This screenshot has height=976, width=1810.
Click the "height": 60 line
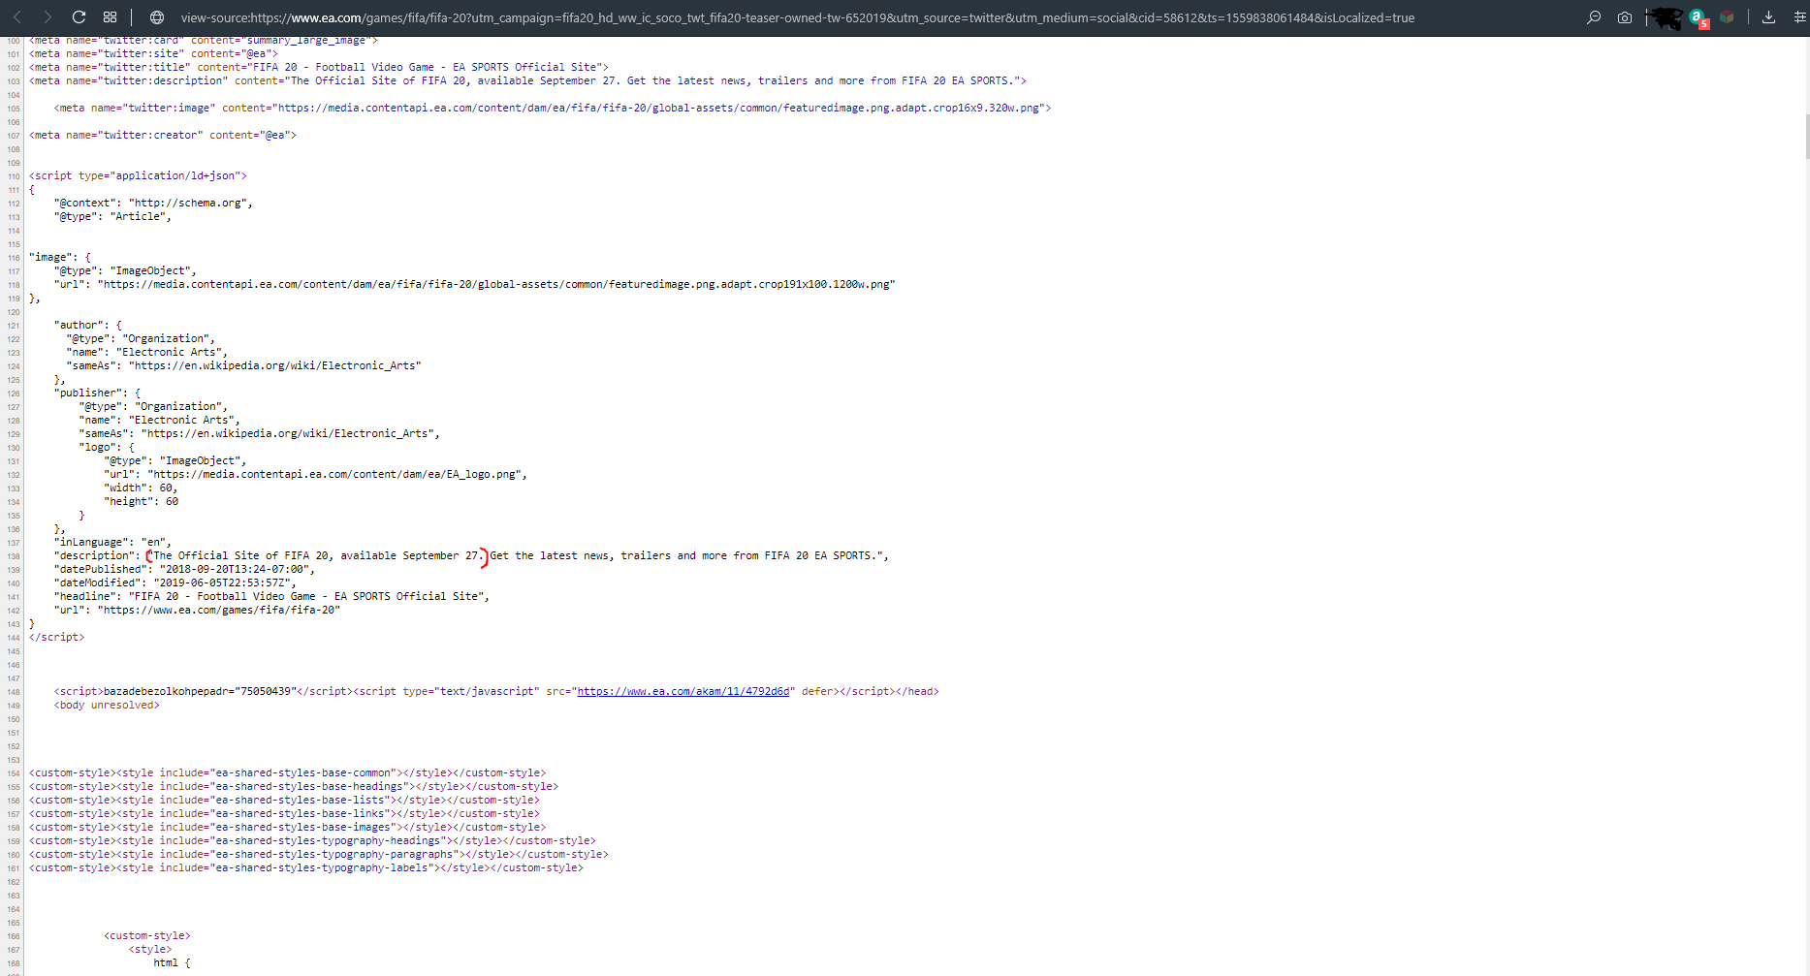142,502
